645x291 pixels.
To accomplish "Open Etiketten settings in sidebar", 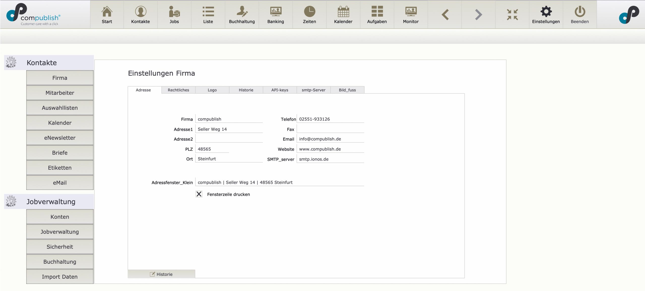I will coord(60,168).
